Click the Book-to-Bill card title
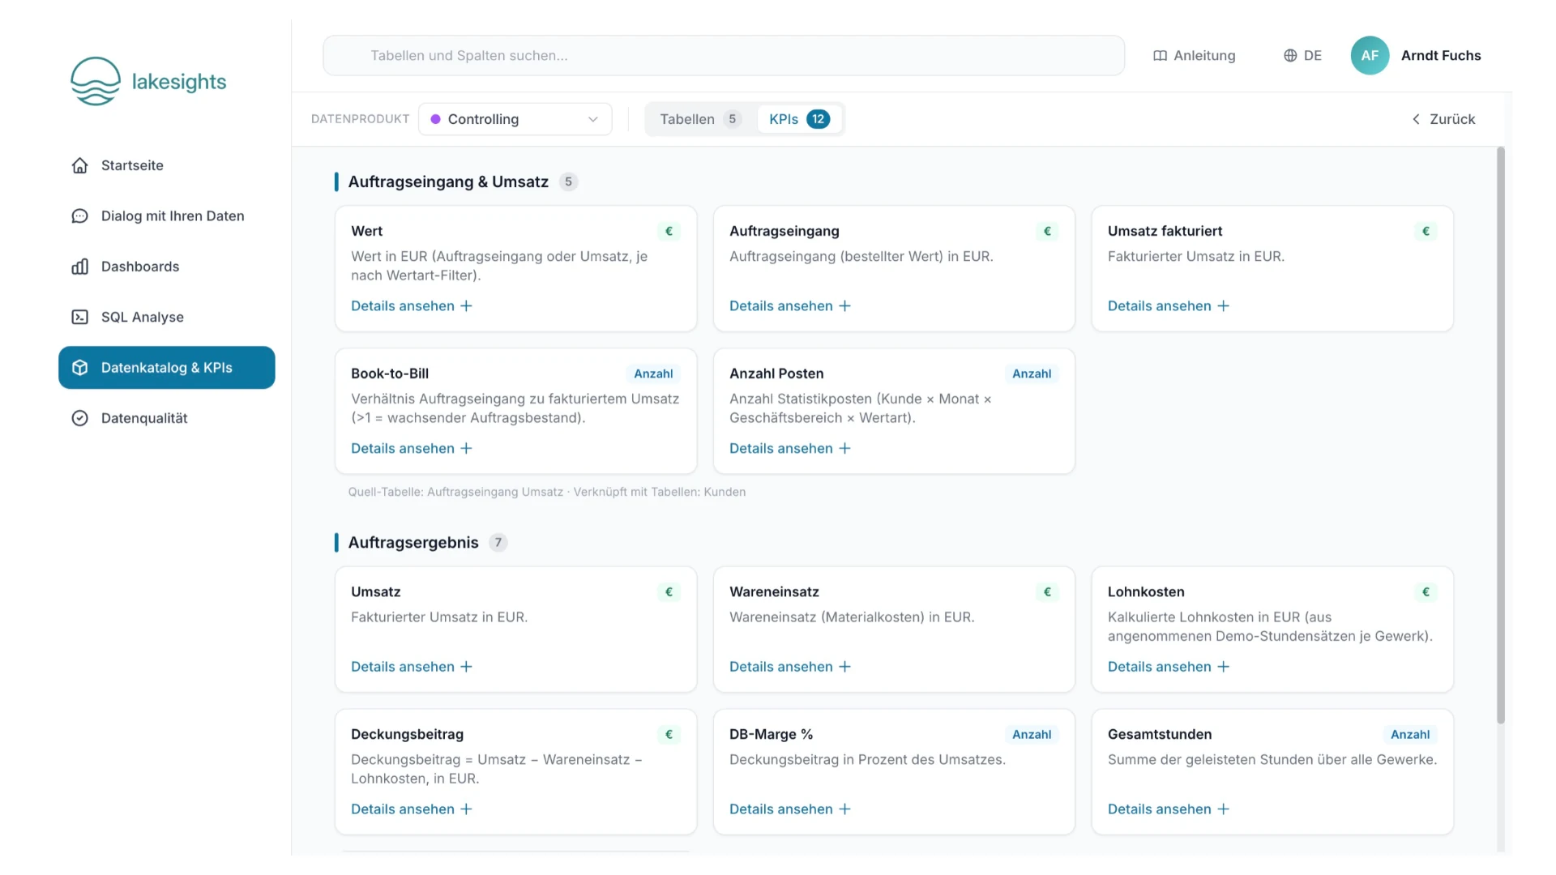This screenshot has width=1556, height=875. tap(390, 373)
